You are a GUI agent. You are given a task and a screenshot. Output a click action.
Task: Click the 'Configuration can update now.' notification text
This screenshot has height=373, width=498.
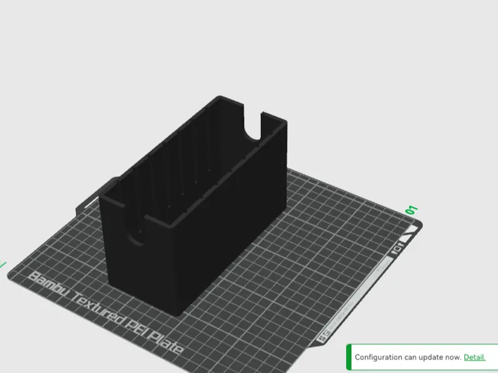(x=408, y=357)
